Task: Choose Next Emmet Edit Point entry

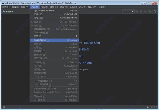Action: point(54,89)
